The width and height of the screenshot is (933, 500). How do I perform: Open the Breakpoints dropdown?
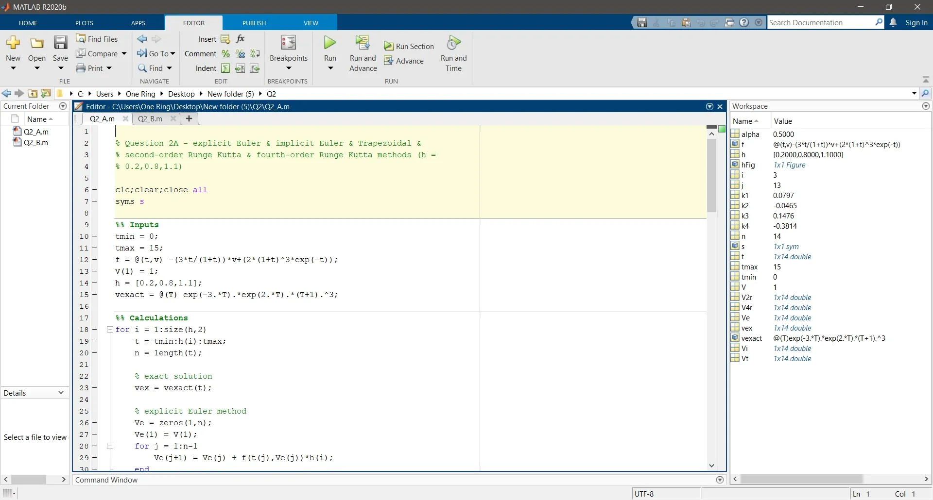[x=289, y=68]
